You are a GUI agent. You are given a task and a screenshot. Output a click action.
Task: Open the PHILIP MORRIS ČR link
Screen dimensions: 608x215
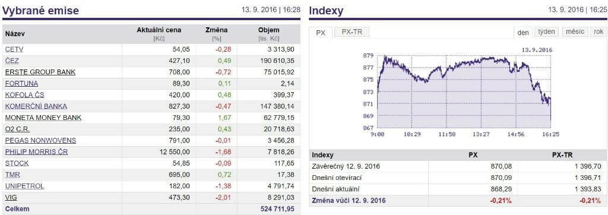pos(36,151)
